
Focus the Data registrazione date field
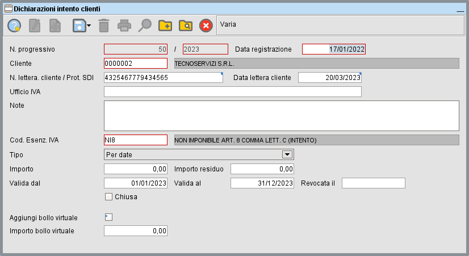[x=334, y=49]
